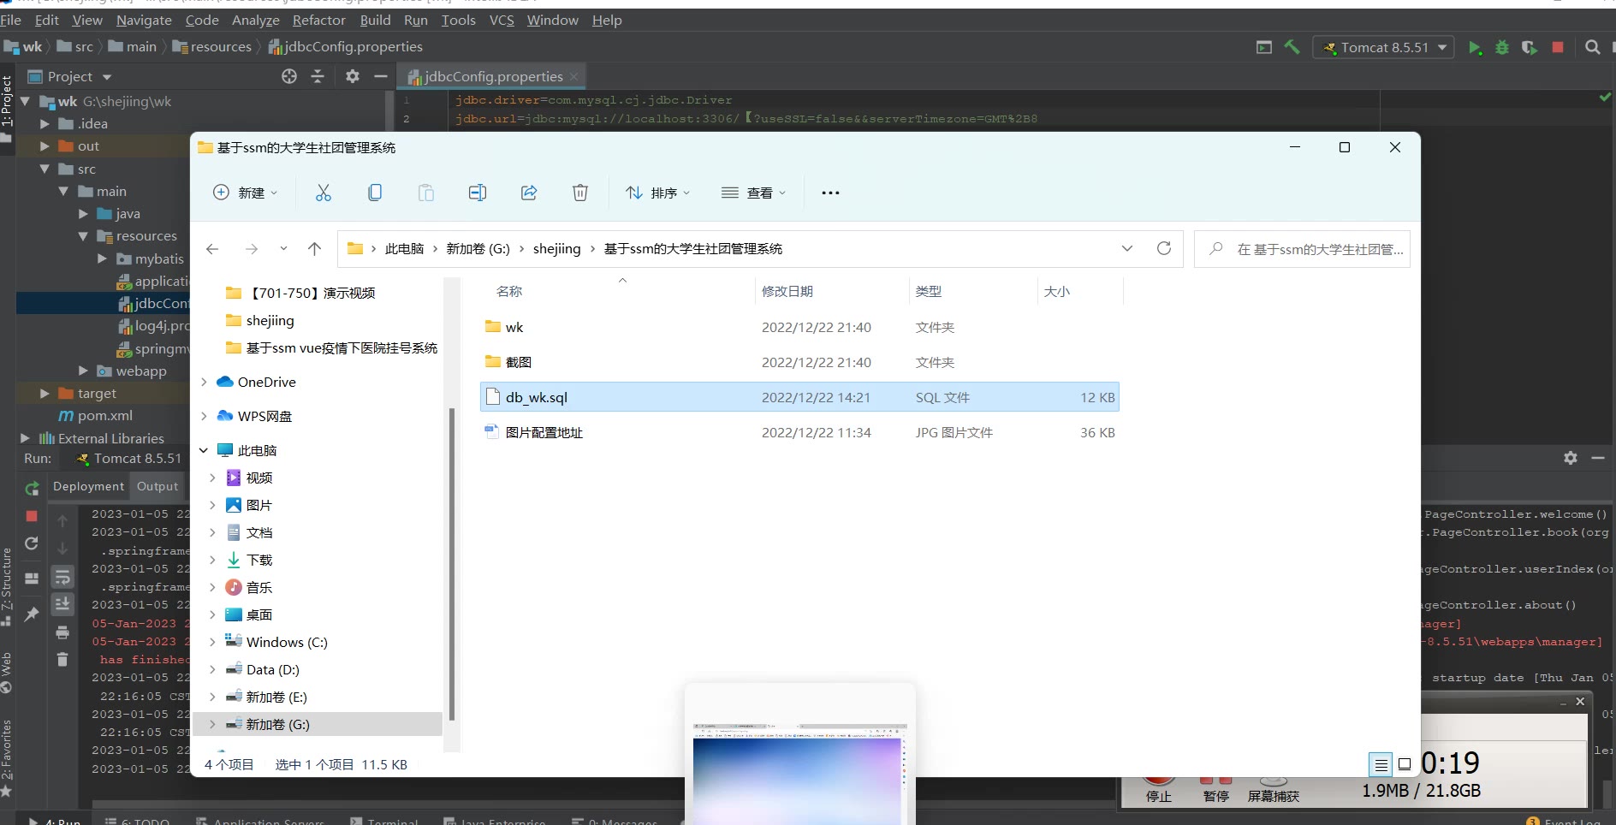Start debugging with the bug icon

click(x=1501, y=48)
